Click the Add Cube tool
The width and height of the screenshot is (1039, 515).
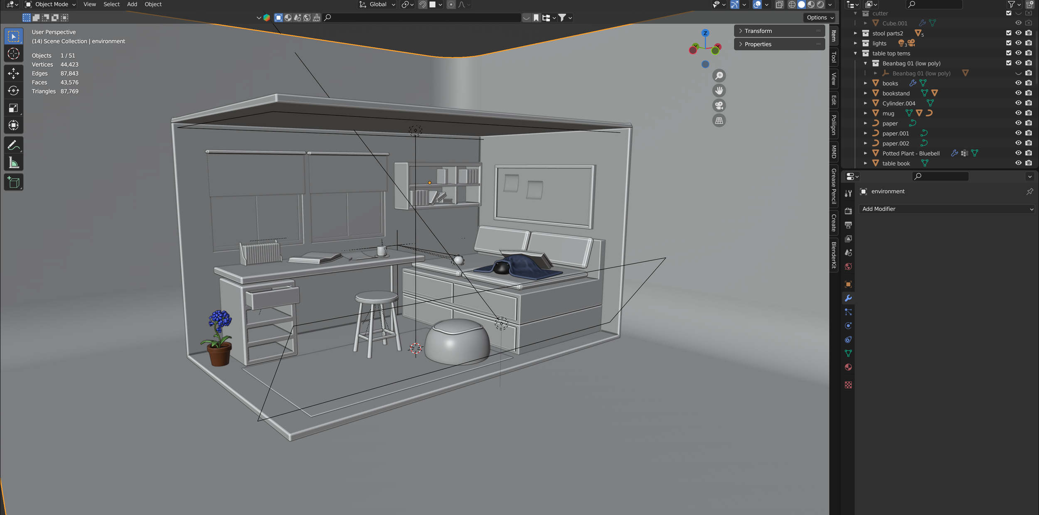tap(13, 182)
